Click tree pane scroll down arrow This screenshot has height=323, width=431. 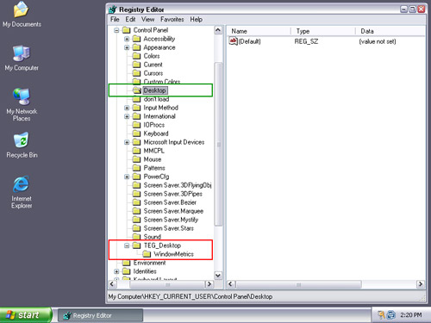218,276
